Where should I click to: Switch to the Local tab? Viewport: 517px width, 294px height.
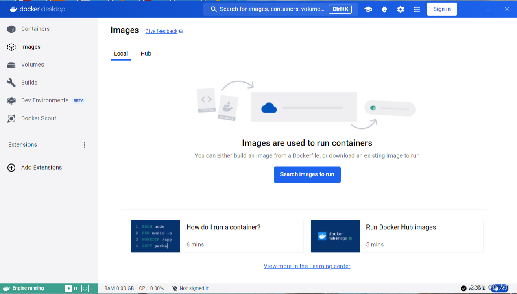[121, 54]
